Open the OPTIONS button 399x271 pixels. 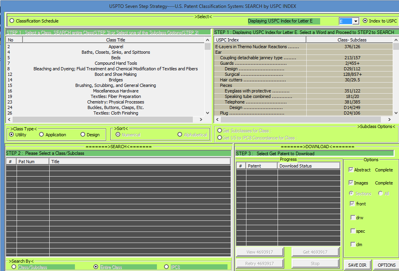[386, 265]
